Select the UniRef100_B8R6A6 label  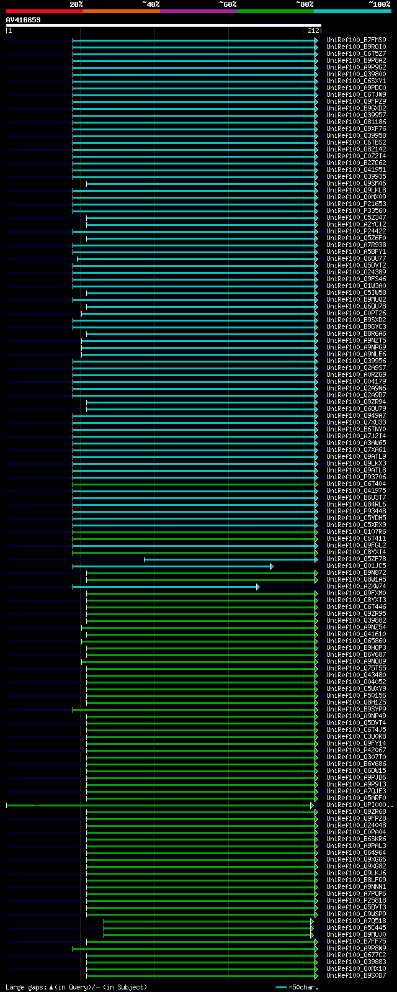click(356, 333)
